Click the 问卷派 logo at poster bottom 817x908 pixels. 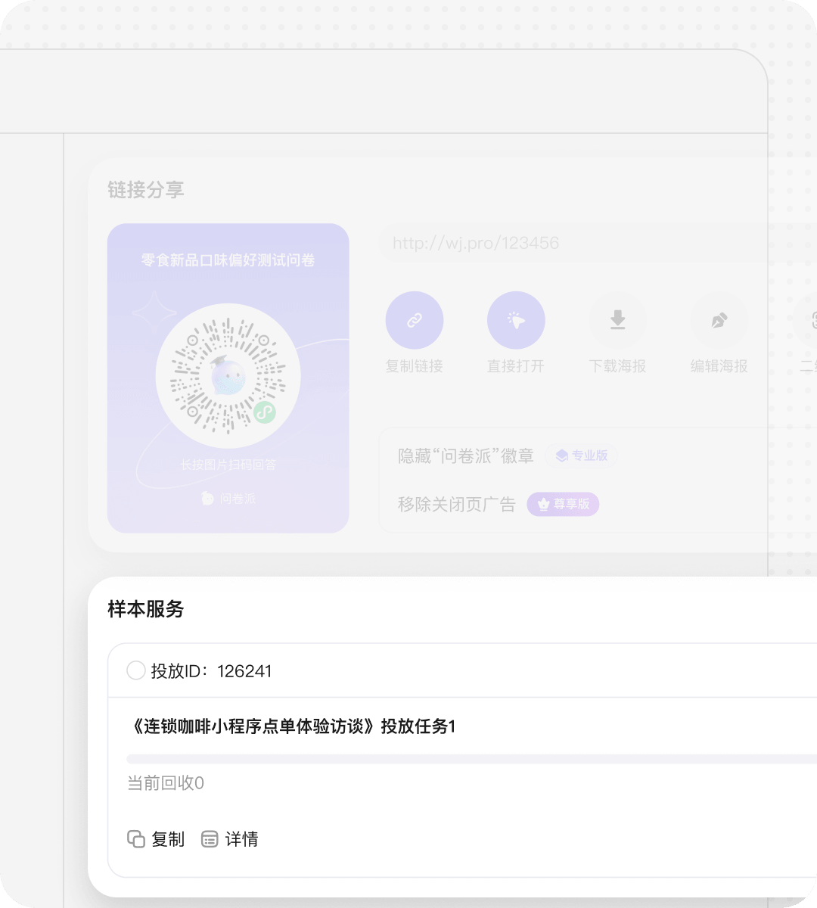[228, 499]
